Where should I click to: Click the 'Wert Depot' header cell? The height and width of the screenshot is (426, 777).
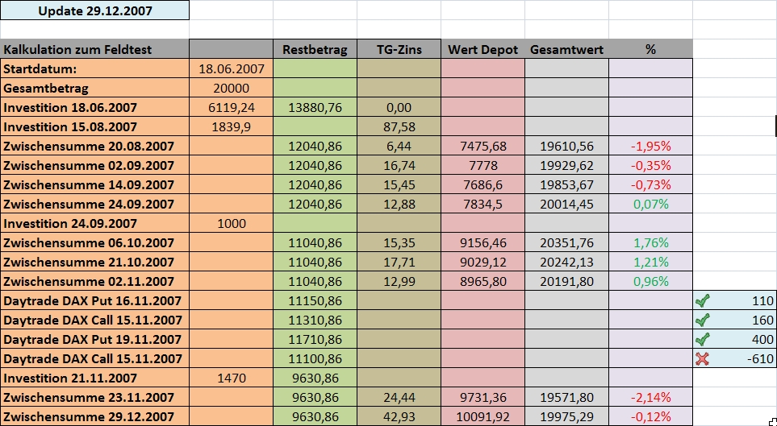point(482,49)
